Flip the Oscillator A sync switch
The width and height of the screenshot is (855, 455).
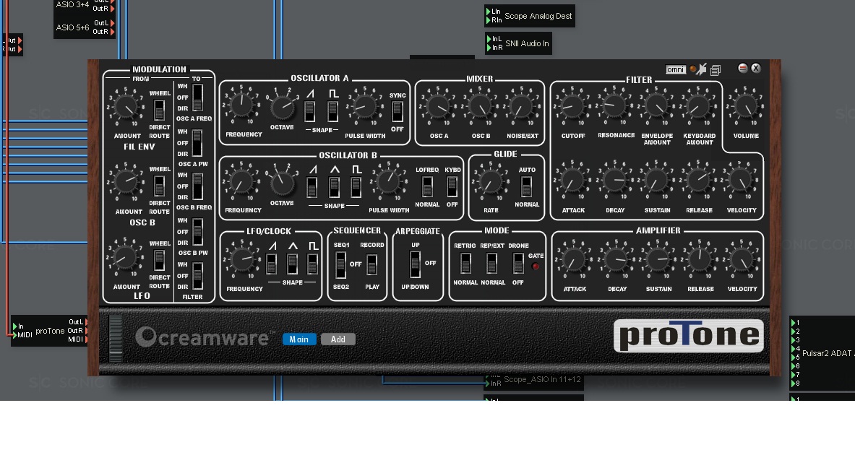tap(398, 111)
